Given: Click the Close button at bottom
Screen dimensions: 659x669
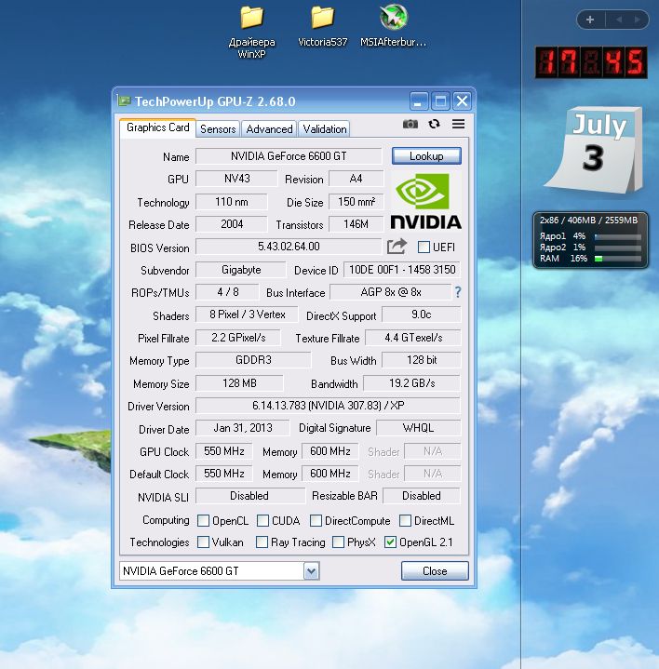Looking at the screenshot, I should [x=435, y=571].
